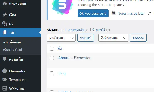Click the คัดกรอง filter button
Screen dimensions: 154x92
138,38
